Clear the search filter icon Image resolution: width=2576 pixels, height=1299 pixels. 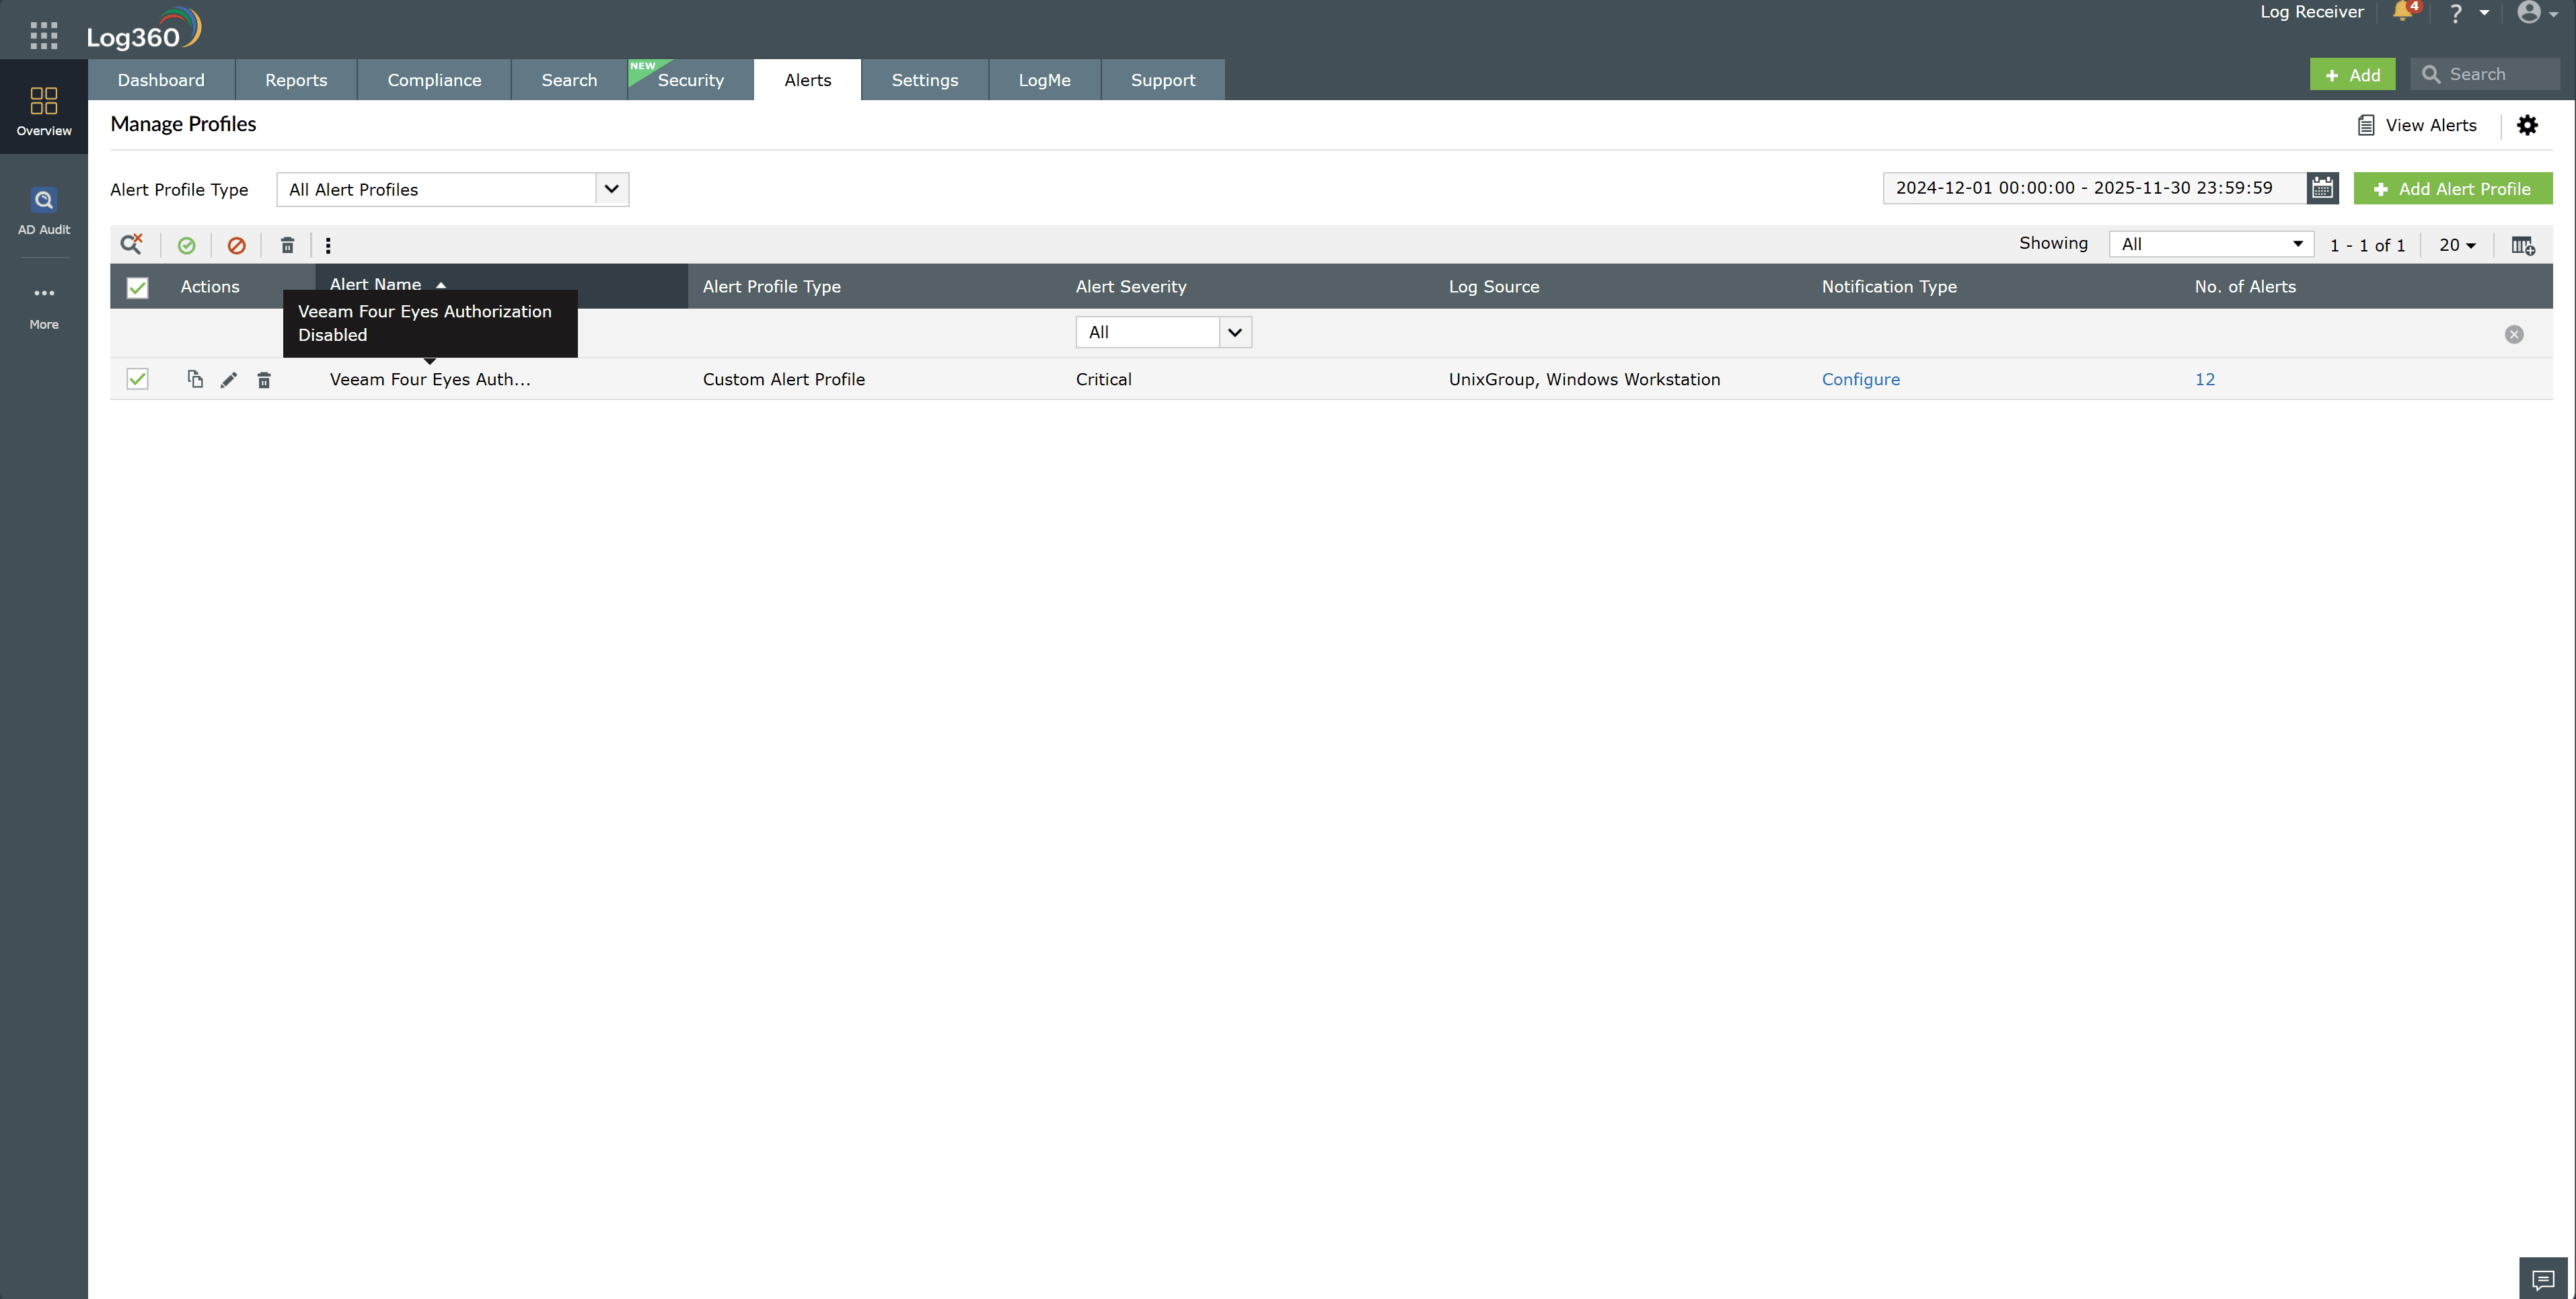131,244
